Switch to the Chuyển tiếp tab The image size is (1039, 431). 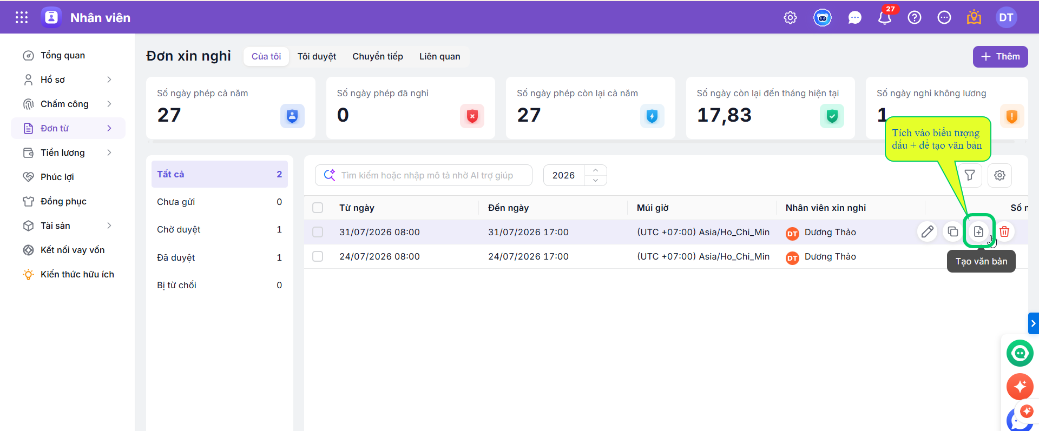378,56
